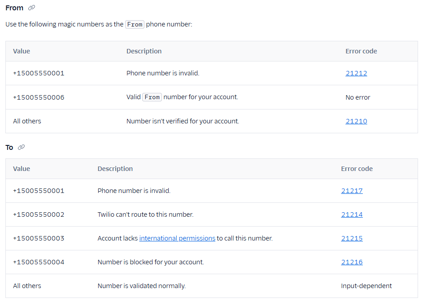The image size is (423, 302).
Task: Click the No error cell in the From table
Action: click(x=358, y=97)
